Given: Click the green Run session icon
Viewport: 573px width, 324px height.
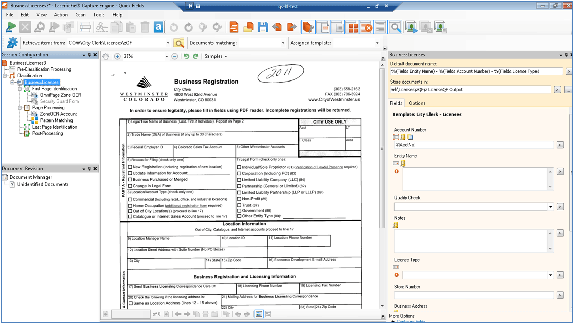Looking at the screenshot, I should (x=11, y=27).
